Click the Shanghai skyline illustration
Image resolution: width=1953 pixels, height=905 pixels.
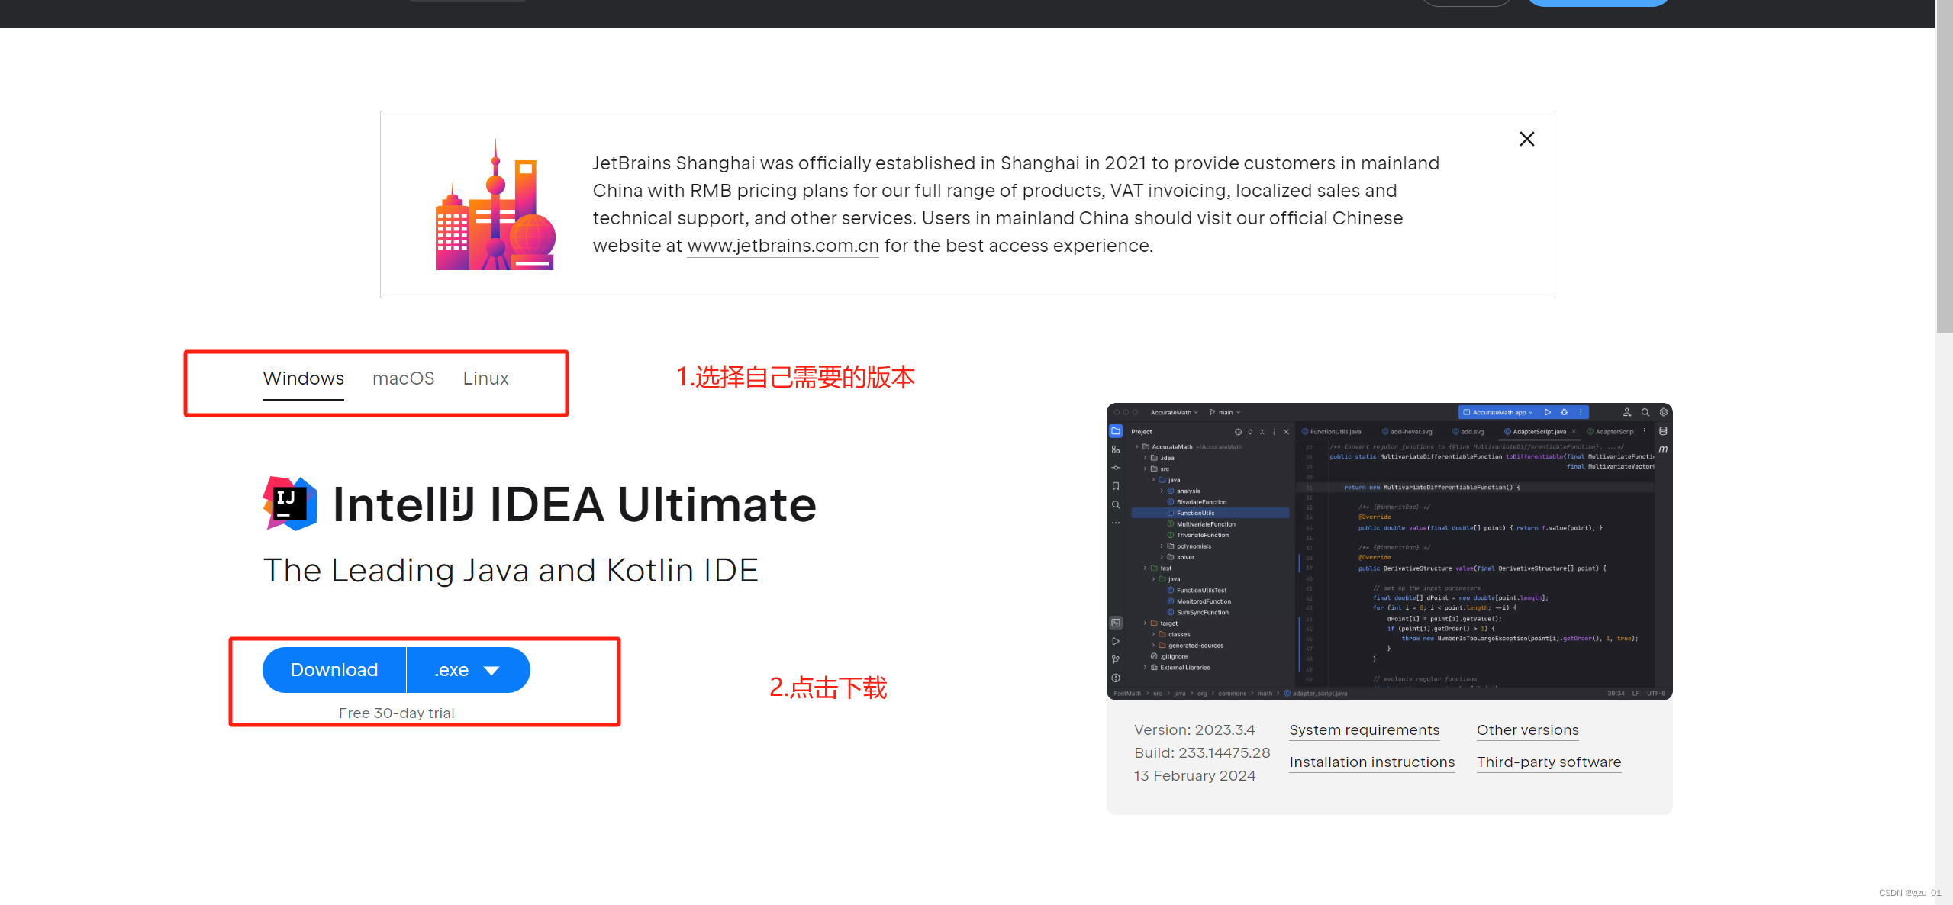click(x=495, y=205)
